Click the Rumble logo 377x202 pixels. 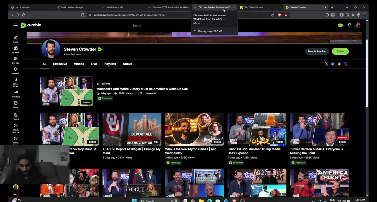(31, 25)
